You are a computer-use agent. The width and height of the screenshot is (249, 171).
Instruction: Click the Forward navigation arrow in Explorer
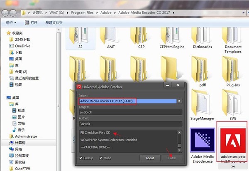pos(13,13)
